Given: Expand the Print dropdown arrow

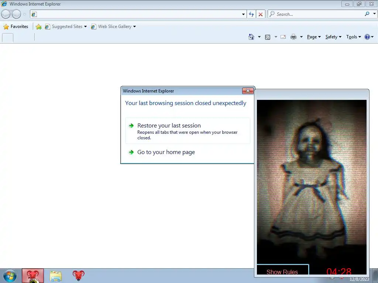Looking at the screenshot, I should click(301, 37).
